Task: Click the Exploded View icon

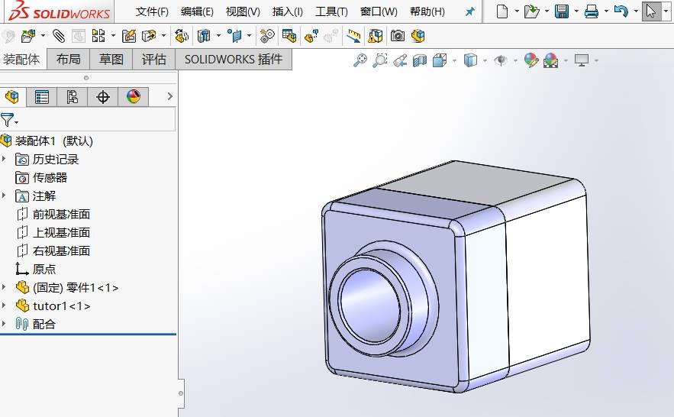Action: [311, 36]
